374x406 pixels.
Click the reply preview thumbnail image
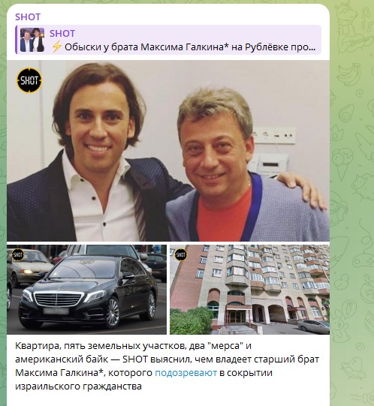point(32,40)
